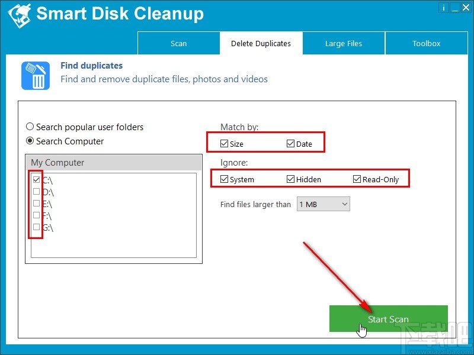Click the Find and remove duplicate files description
This screenshot has height=355, width=474.
pyautogui.click(x=164, y=79)
